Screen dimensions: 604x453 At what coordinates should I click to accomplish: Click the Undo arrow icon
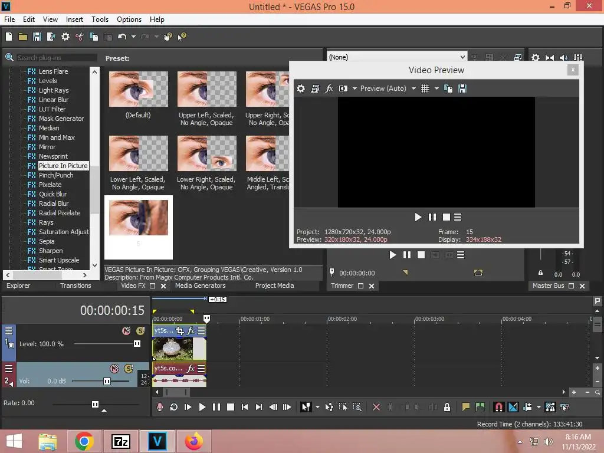click(122, 37)
